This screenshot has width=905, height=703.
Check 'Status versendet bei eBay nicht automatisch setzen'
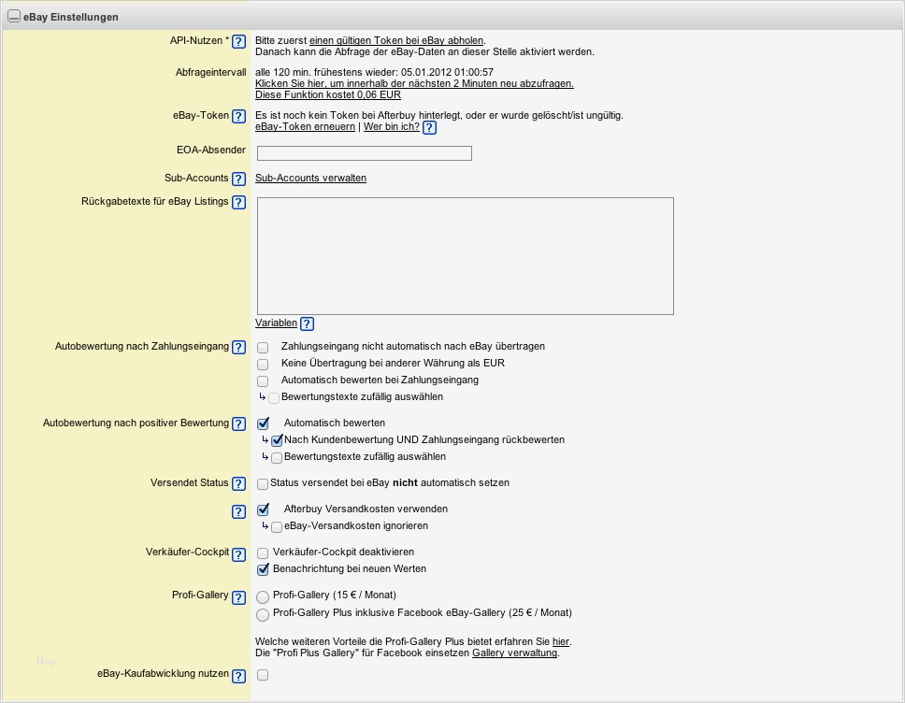tap(263, 483)
